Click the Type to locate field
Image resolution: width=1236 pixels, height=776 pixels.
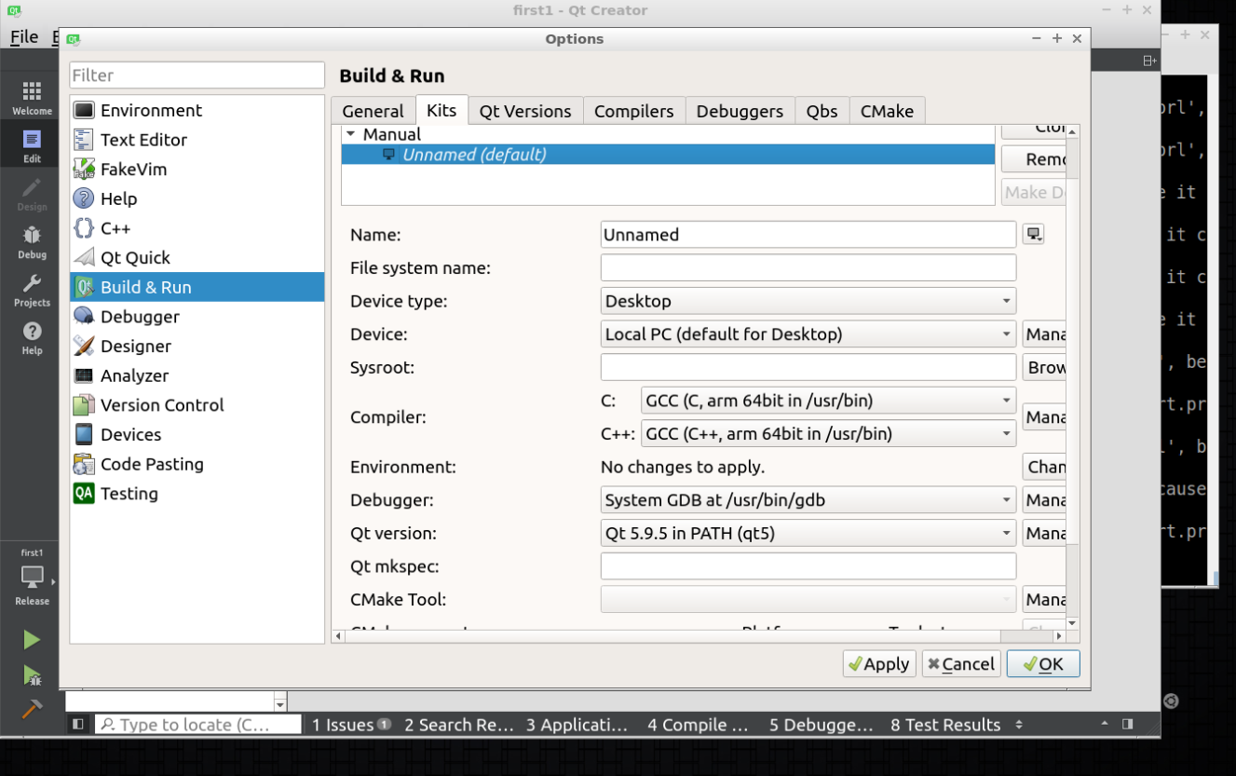click(198, 724)
